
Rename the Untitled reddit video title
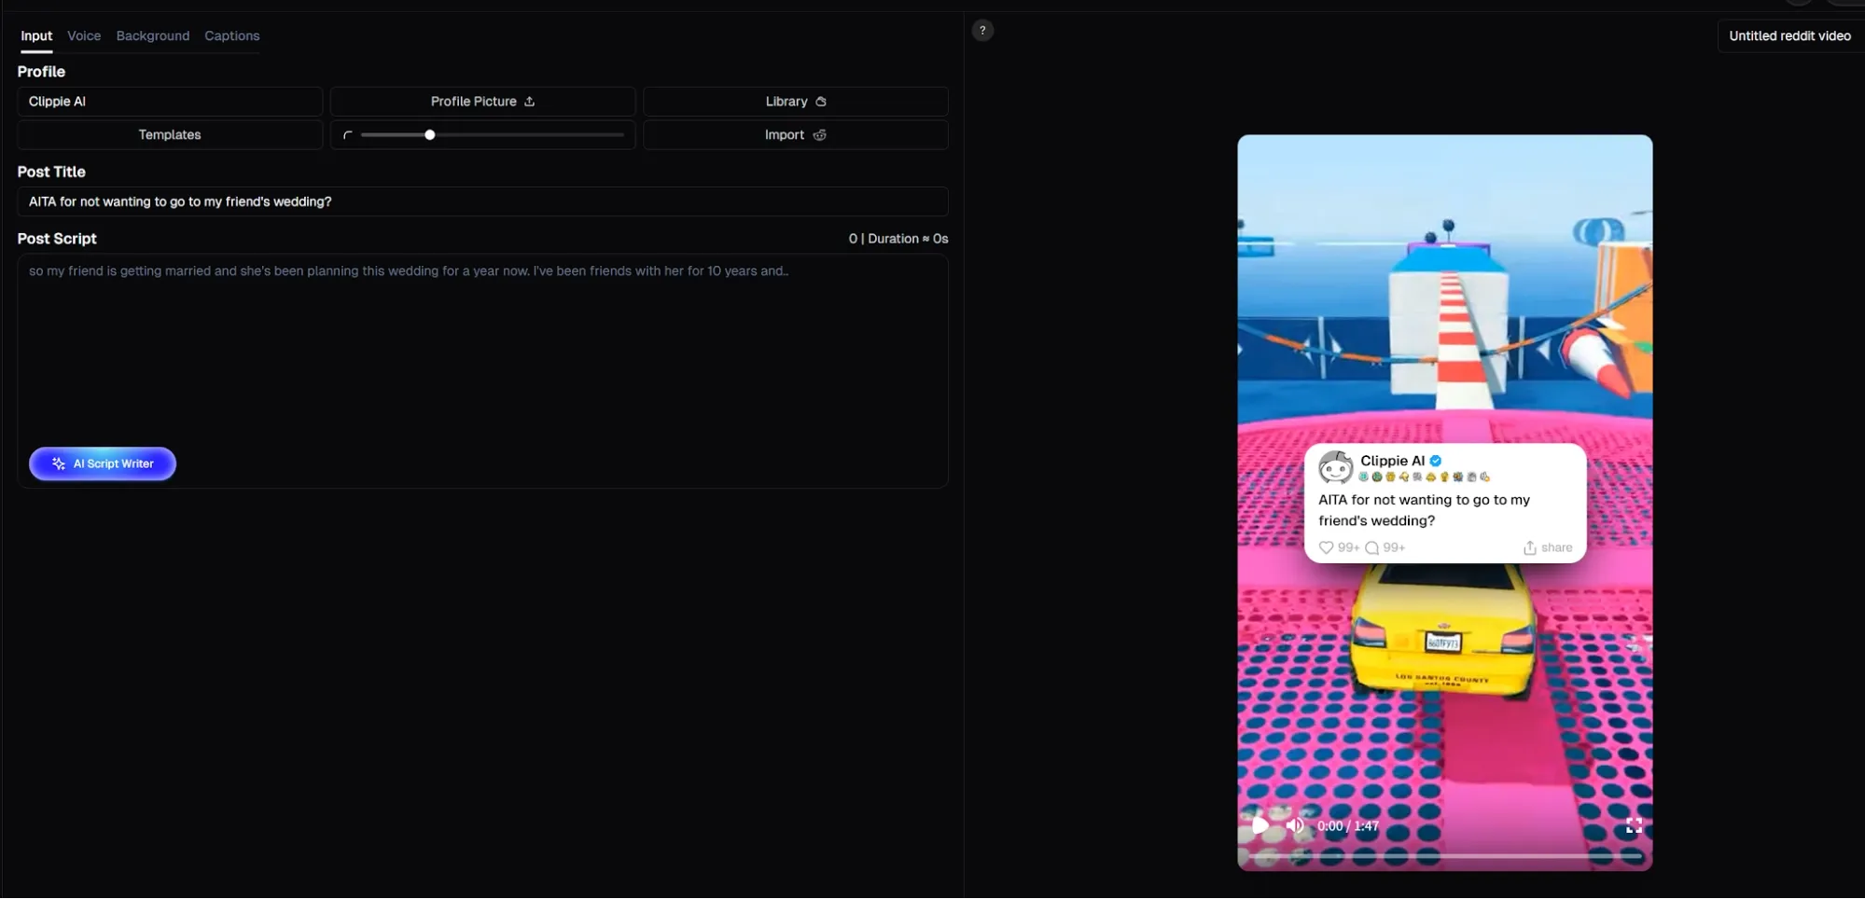pyautogui.click(x=1789, y=36)
